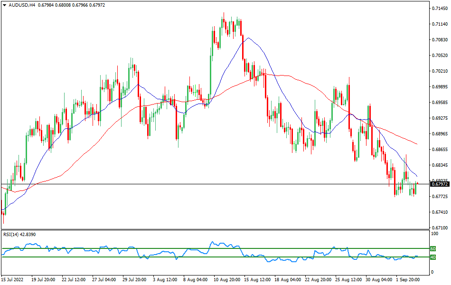
Task: Click the 0.67410 price axis label
Action: pos(440,212)
